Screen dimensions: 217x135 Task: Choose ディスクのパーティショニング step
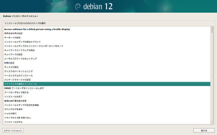pyautogui.click(x=18, y=71)
